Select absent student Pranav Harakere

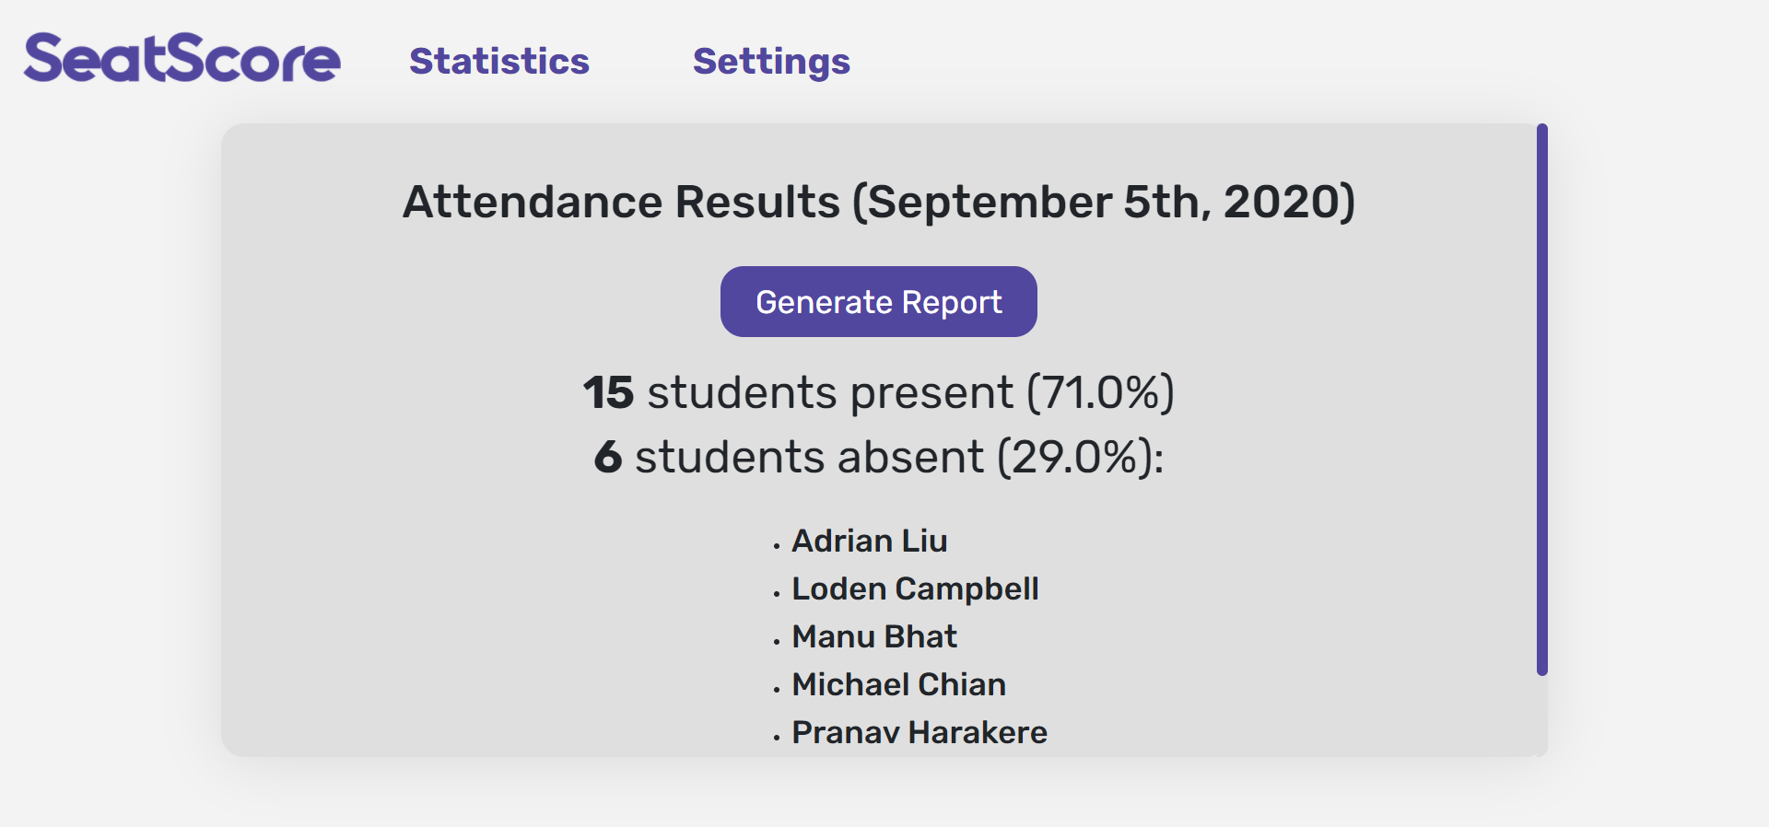[919, 732]
